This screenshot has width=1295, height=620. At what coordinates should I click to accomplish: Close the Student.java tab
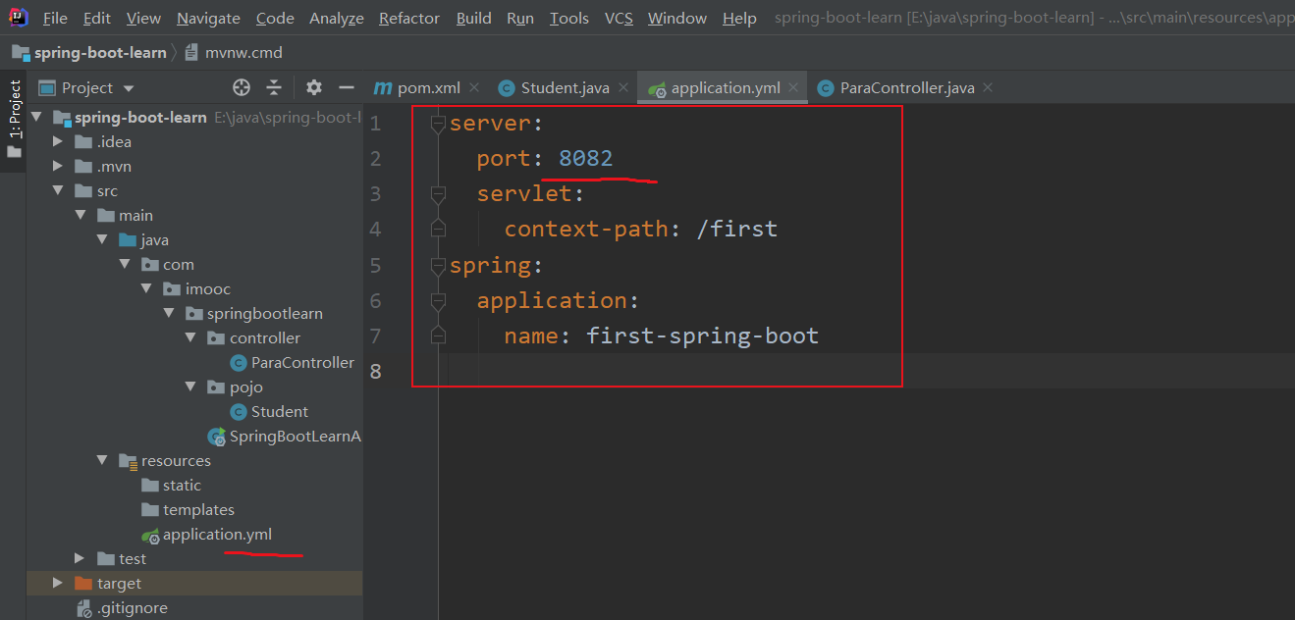point(623,87)
